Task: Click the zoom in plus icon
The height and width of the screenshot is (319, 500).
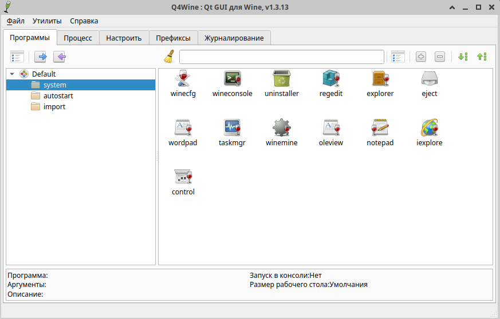Action: pos(421,57)
